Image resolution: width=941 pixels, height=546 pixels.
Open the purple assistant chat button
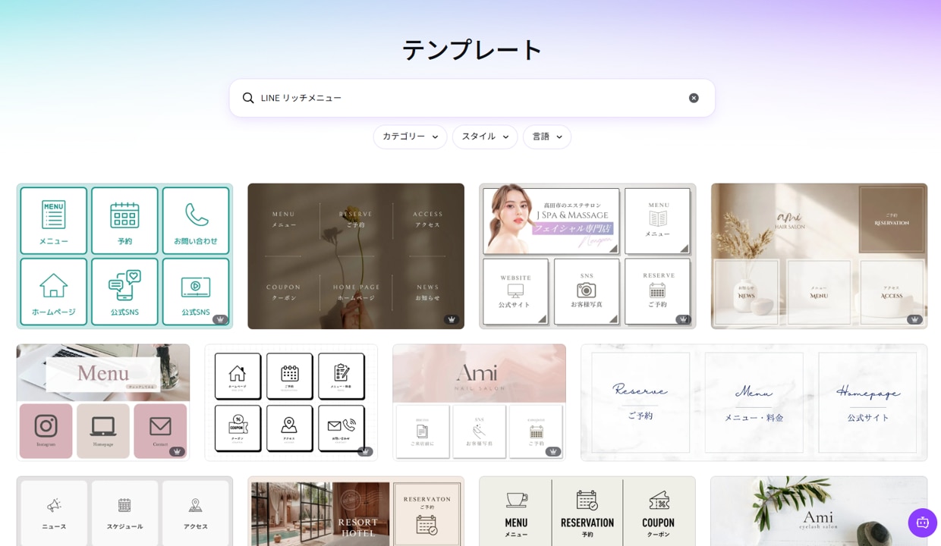(922, 522)
